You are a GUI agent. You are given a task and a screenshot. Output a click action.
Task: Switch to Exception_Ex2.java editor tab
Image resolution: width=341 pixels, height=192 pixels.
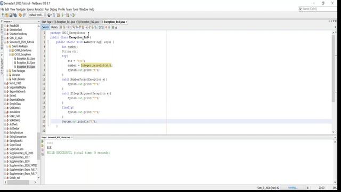[90, 22]
